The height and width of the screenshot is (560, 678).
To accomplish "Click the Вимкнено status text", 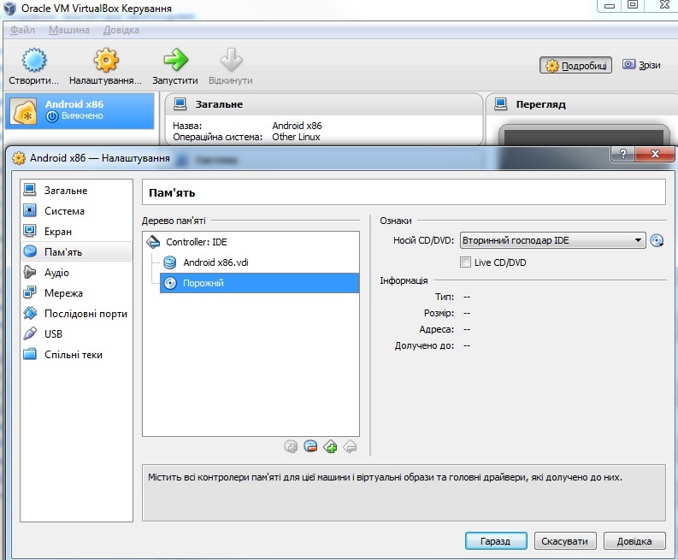I will pyautogui.click(x=82, y=116).
